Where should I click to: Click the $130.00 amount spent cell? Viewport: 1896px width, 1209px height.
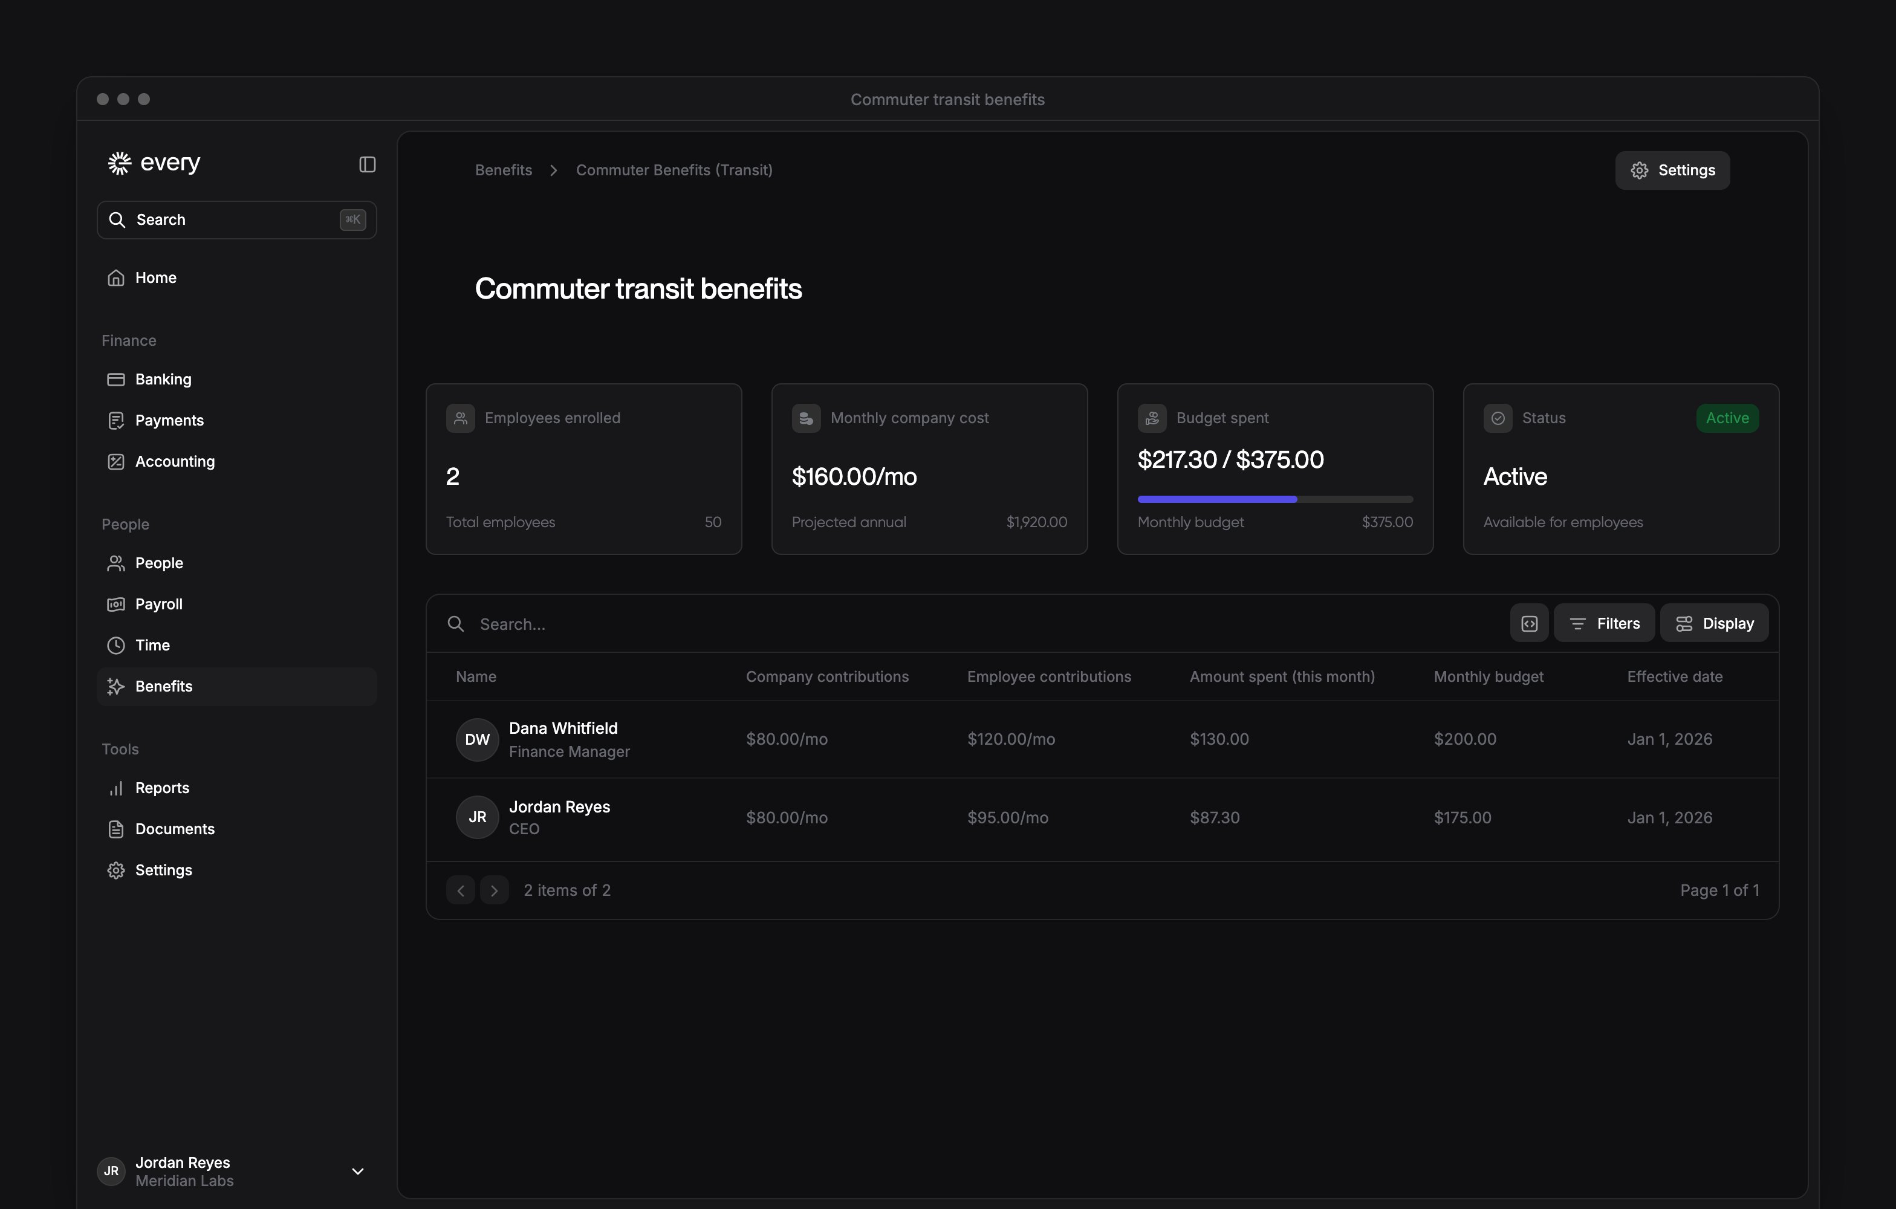coord(1219,739)
